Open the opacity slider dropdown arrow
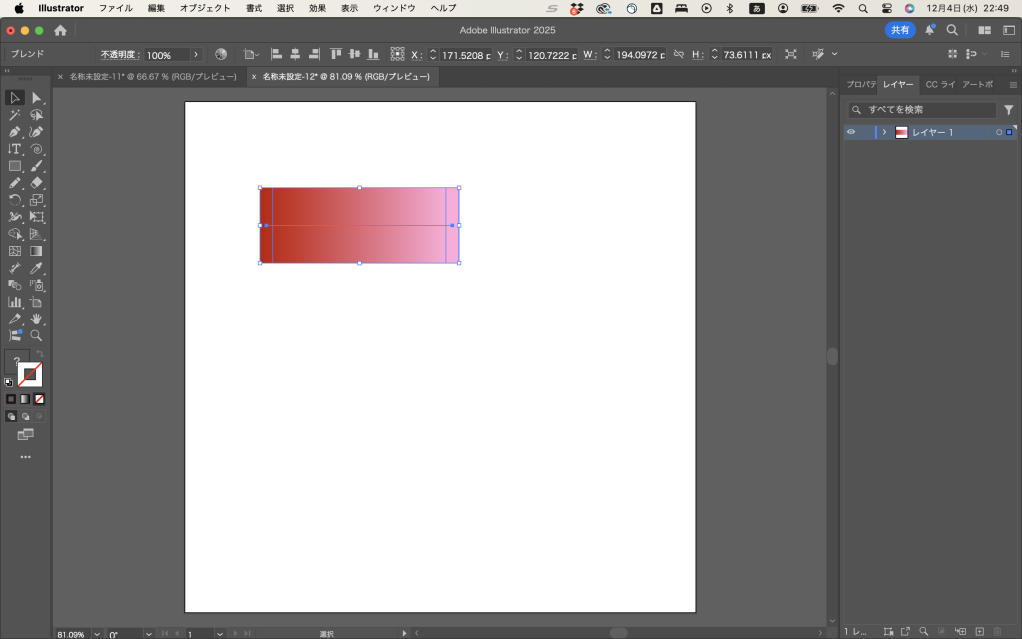The height and width of the screenshot is (639, 1022). (195, 54)
